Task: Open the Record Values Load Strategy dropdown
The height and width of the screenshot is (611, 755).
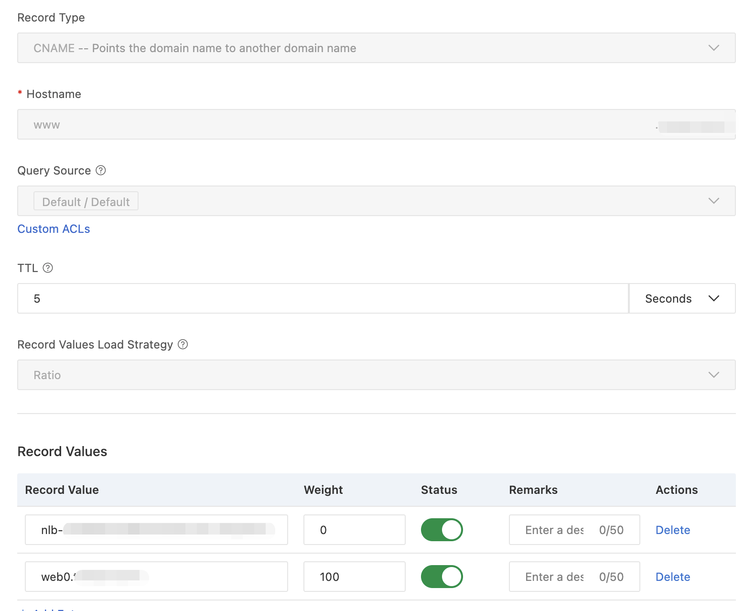Action: coord(376,375)
